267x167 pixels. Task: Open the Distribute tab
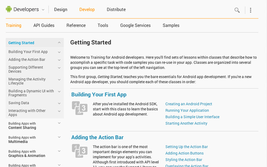pyautogui.click(x=116, y=10)
